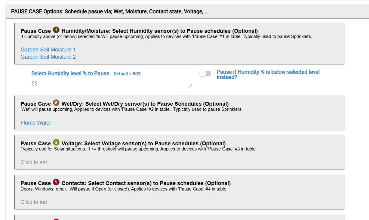This screenshot has height=220, width=369.
Task: Click the Voltage sensor selection heading
Action: coord(143,144)
